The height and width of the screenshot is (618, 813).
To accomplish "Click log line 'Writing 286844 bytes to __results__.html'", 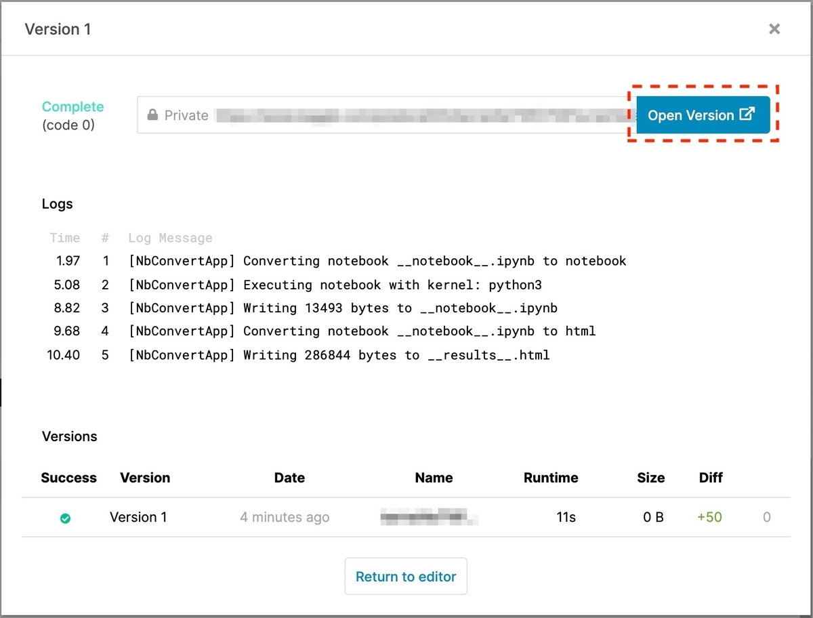I will click(339, 354).
